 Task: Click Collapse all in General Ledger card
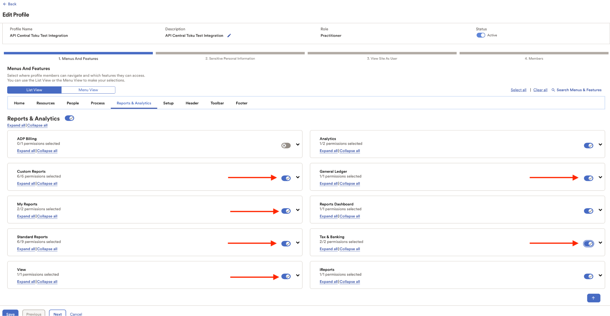click(x=350, y=184)
